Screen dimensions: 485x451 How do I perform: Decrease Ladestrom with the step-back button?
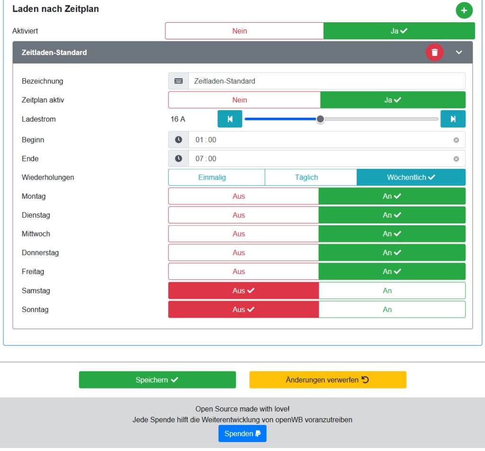230,119
